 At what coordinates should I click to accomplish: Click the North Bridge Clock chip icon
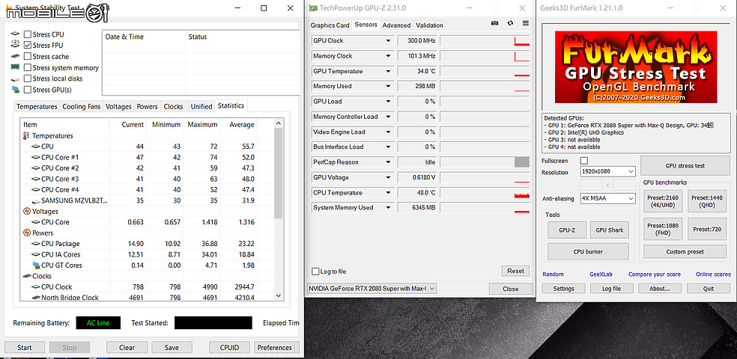[x=35, y=298]
